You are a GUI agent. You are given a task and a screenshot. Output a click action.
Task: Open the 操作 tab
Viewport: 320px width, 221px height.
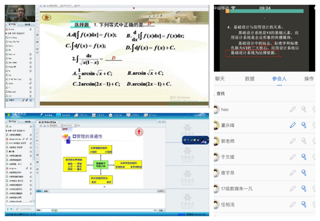(x=309, y=79)
